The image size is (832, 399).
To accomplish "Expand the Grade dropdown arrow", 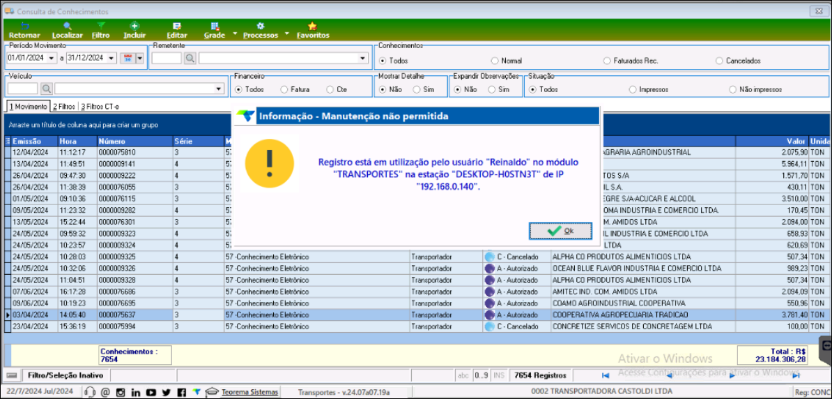I will point(235,33).
